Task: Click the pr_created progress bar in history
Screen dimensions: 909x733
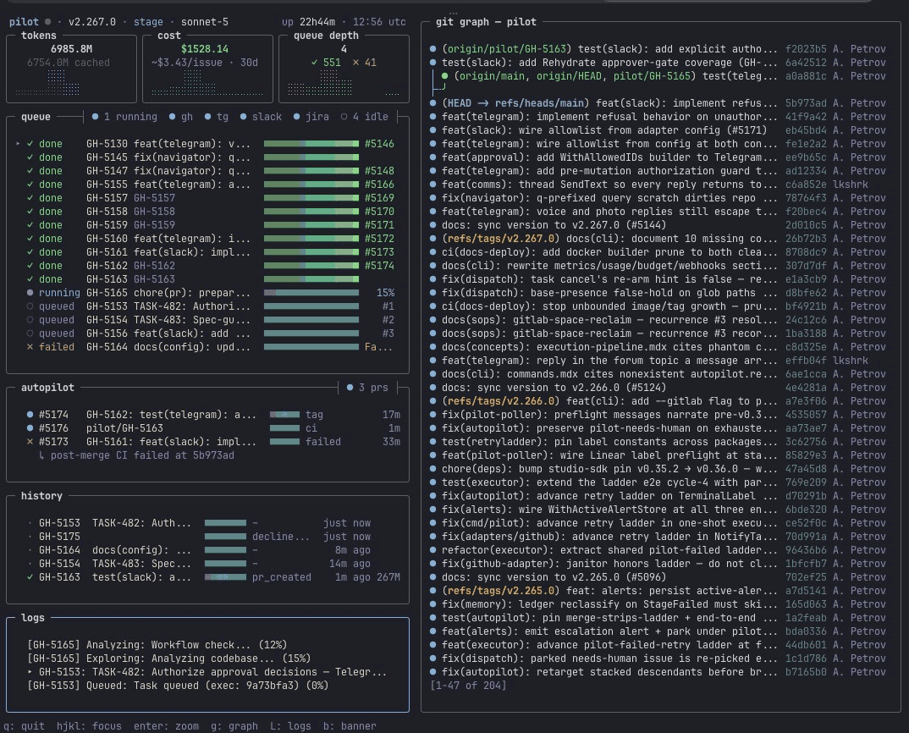Action: pyautogui.click(x=225, y=577)
